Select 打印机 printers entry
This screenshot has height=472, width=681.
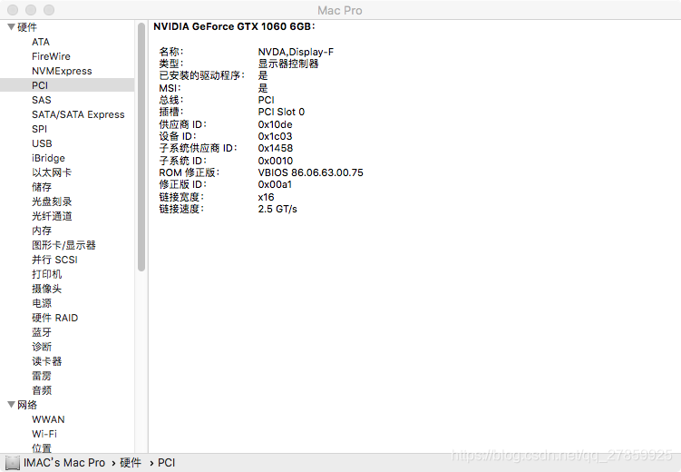click(46, 274)
